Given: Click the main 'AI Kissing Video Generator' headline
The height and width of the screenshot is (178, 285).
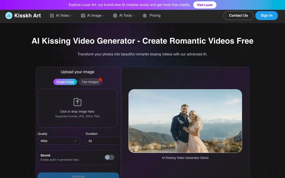Looking at the screenshot, I should coord(142,41).
